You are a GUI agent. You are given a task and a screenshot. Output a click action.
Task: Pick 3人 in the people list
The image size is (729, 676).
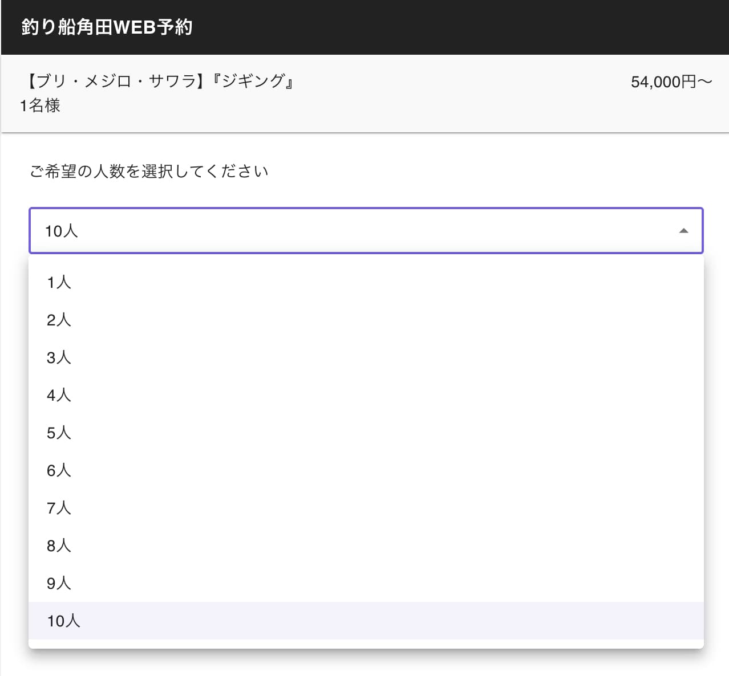(x=59, y=357)
